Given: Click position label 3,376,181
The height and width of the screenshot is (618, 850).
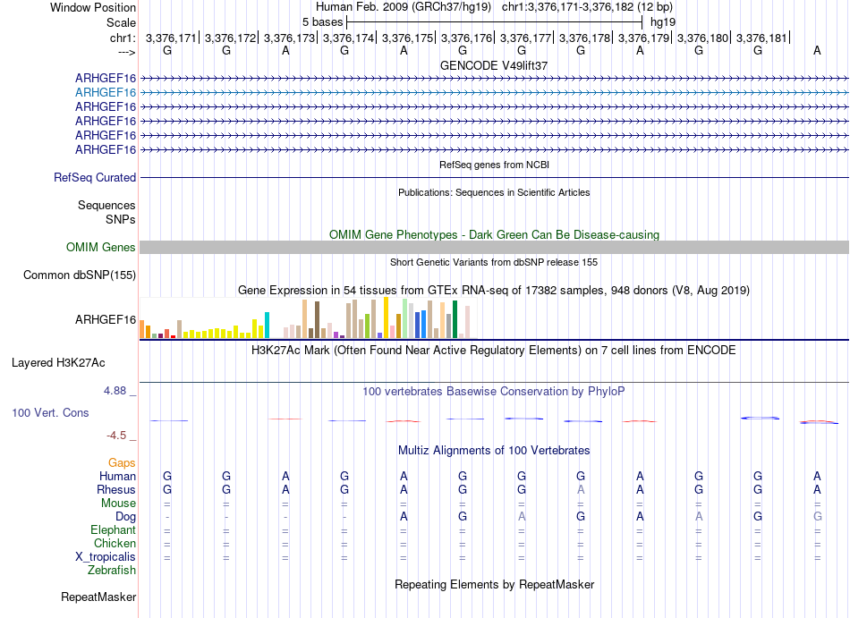Looking at the screenshot, I should (x=761, y=38).
